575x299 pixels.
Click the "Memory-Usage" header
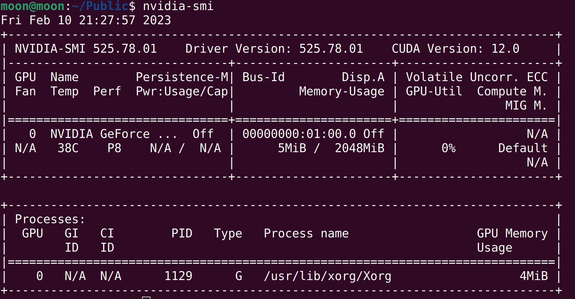pos(342,91)
